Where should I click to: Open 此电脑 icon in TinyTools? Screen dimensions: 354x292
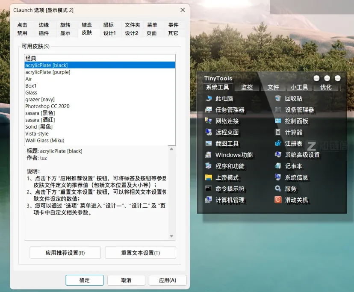(209, 98)
